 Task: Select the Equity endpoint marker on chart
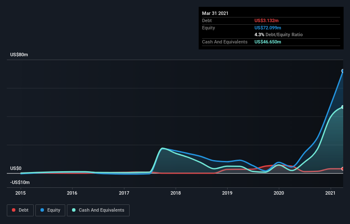[343, 71]
